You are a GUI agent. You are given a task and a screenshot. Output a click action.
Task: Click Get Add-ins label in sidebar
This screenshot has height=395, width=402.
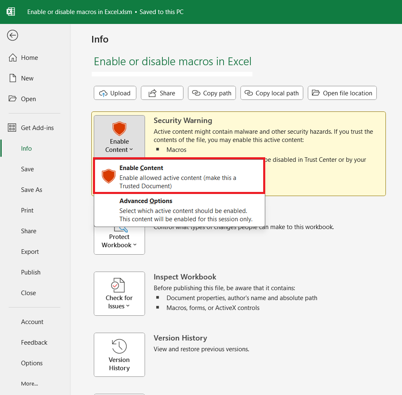(x=38, y=128)
